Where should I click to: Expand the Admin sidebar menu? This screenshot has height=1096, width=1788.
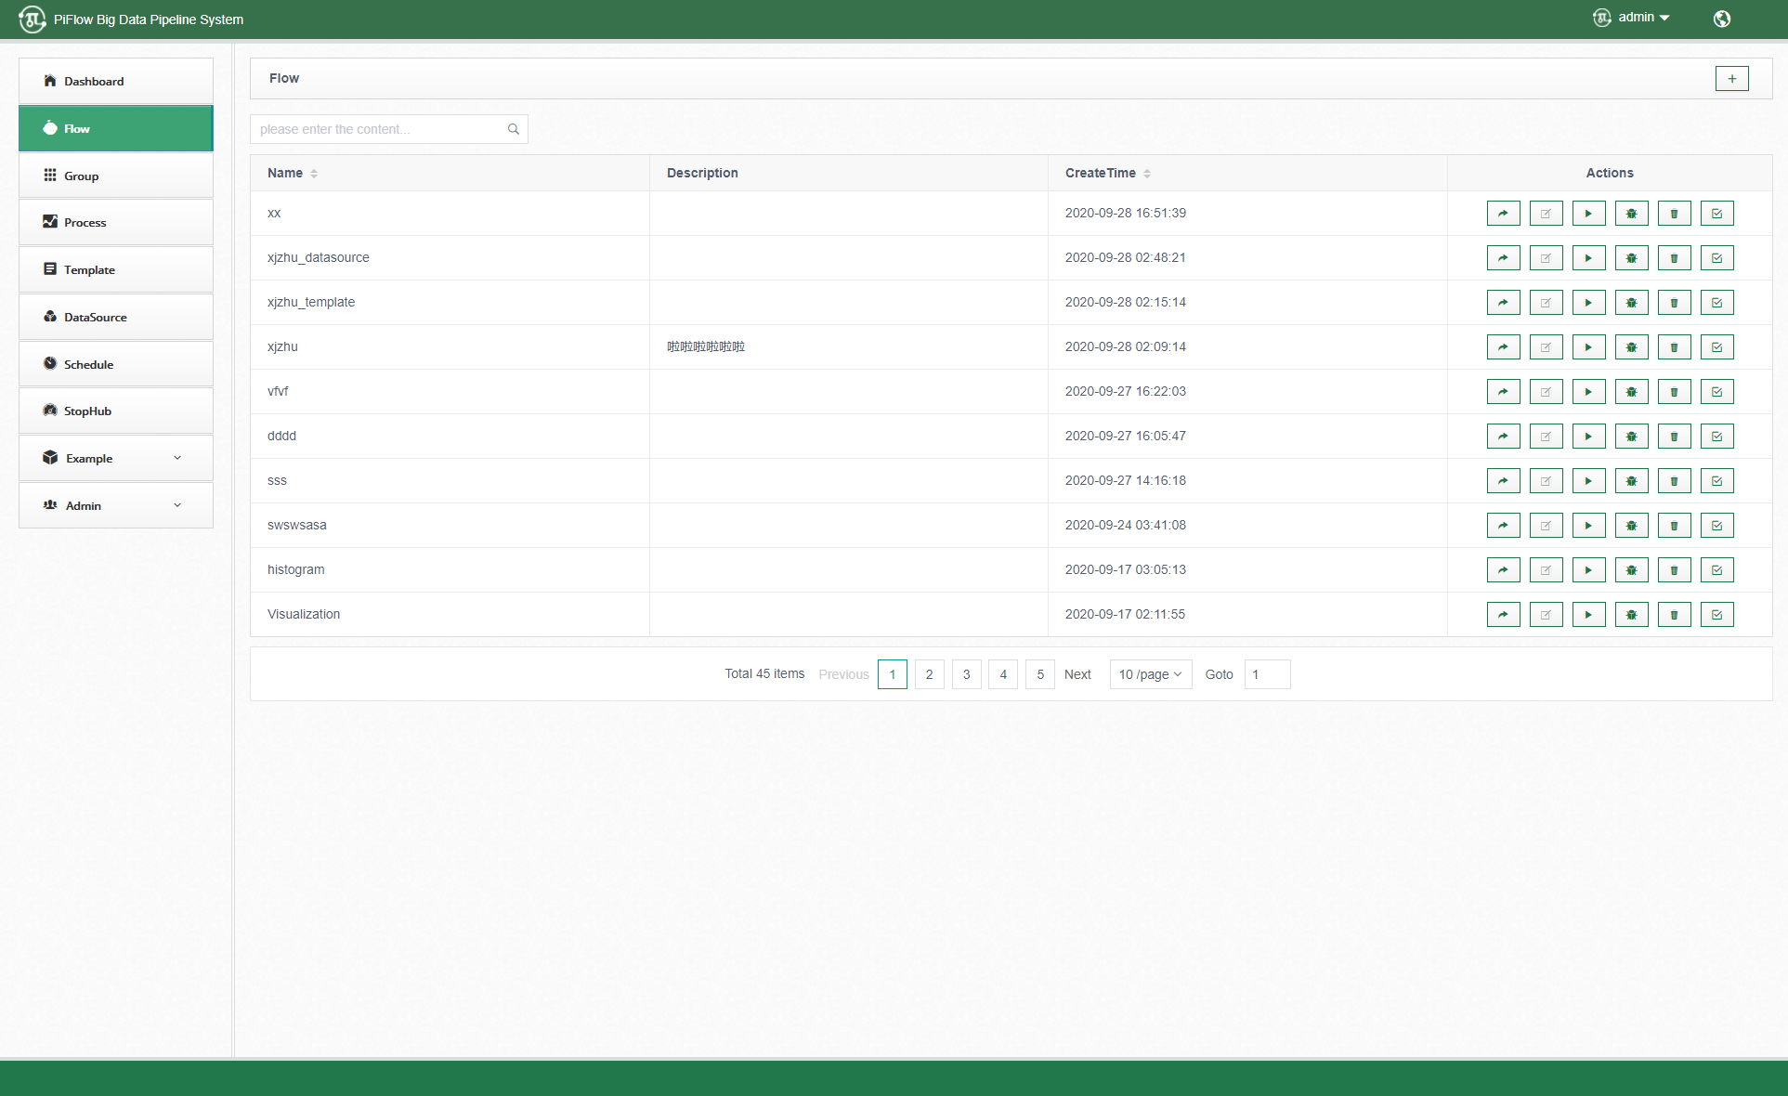(116, 505)
